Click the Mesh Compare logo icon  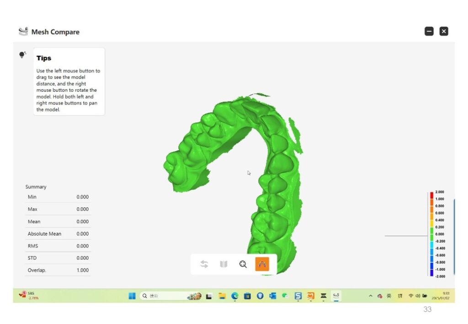[23, 32]
